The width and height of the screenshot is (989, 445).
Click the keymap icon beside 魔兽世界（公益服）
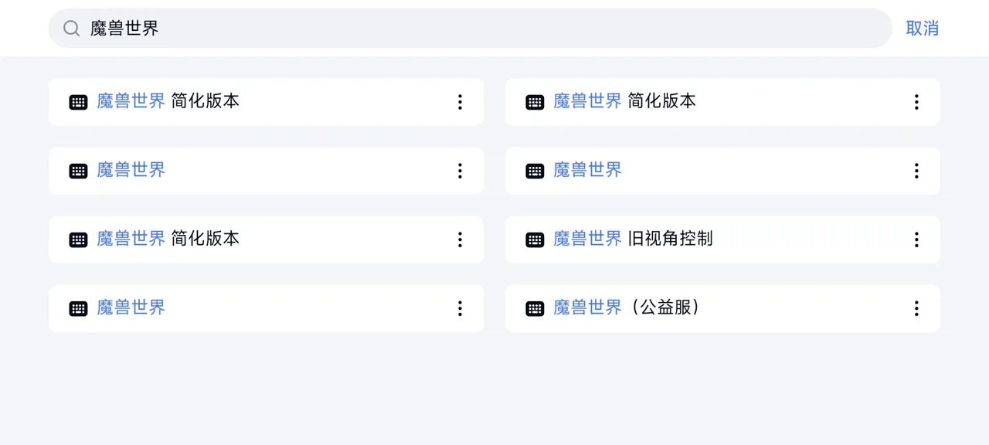point(535,307)
